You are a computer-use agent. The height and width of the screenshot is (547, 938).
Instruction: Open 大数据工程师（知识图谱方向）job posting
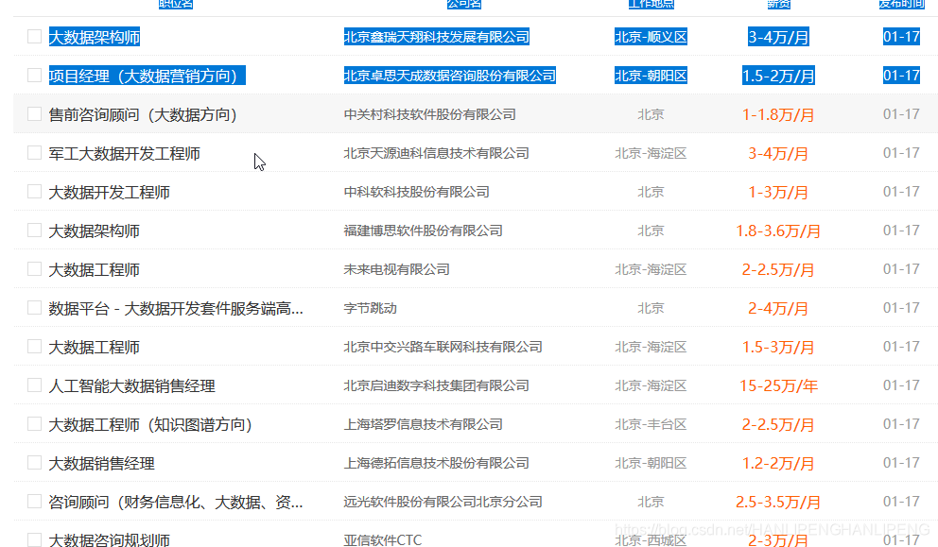click(150, 424)
